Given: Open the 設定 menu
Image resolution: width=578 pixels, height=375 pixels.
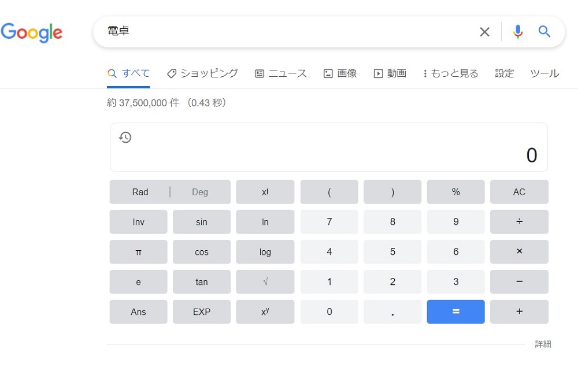Looking at the screenshot, I should click(504, 73).
